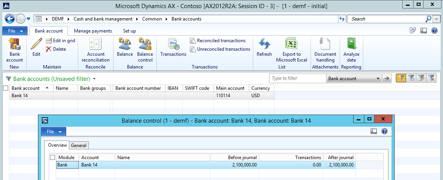Open the Bank account filter field dropdown

click(x=378, y=79)
